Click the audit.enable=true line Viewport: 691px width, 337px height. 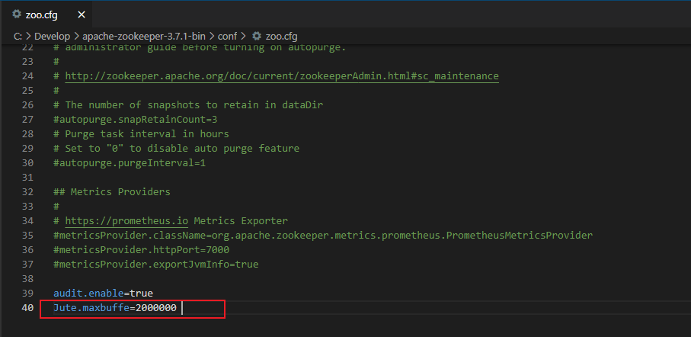pyautogui.click(x=104, y=294)
